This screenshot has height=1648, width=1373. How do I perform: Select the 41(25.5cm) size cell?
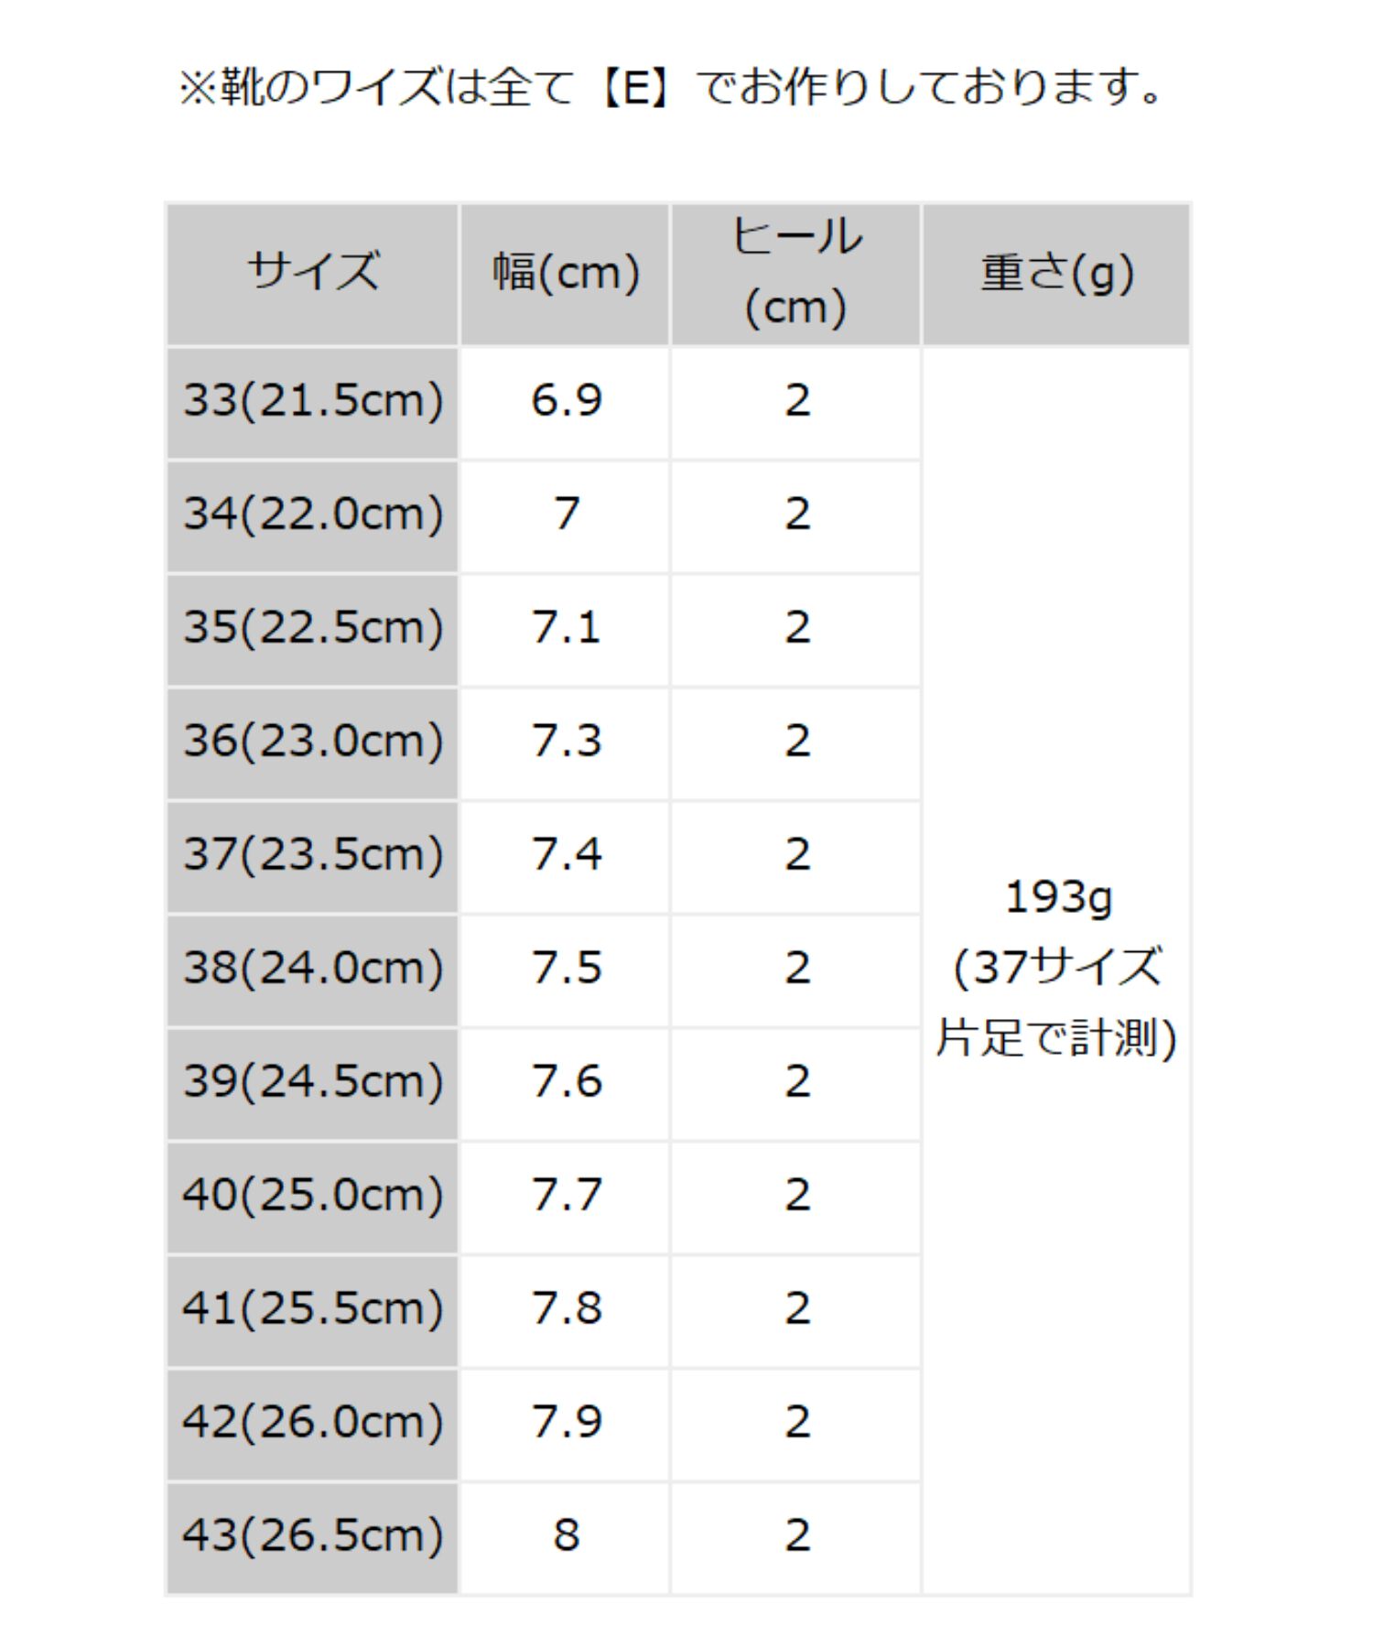coord(312,1309)
